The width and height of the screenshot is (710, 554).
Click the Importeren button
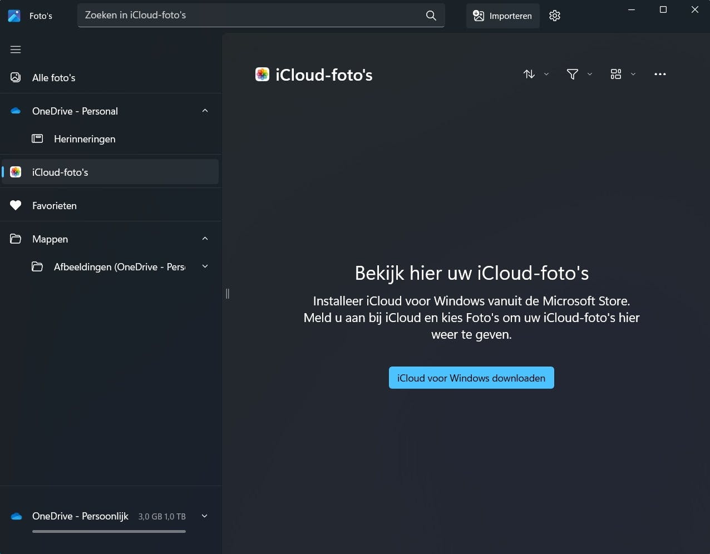(x=502, y=16)
